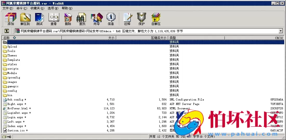The height and width of the screenshot is (140, 286).
Task: Go up one level with arrow button
Action: click(6, 31)
